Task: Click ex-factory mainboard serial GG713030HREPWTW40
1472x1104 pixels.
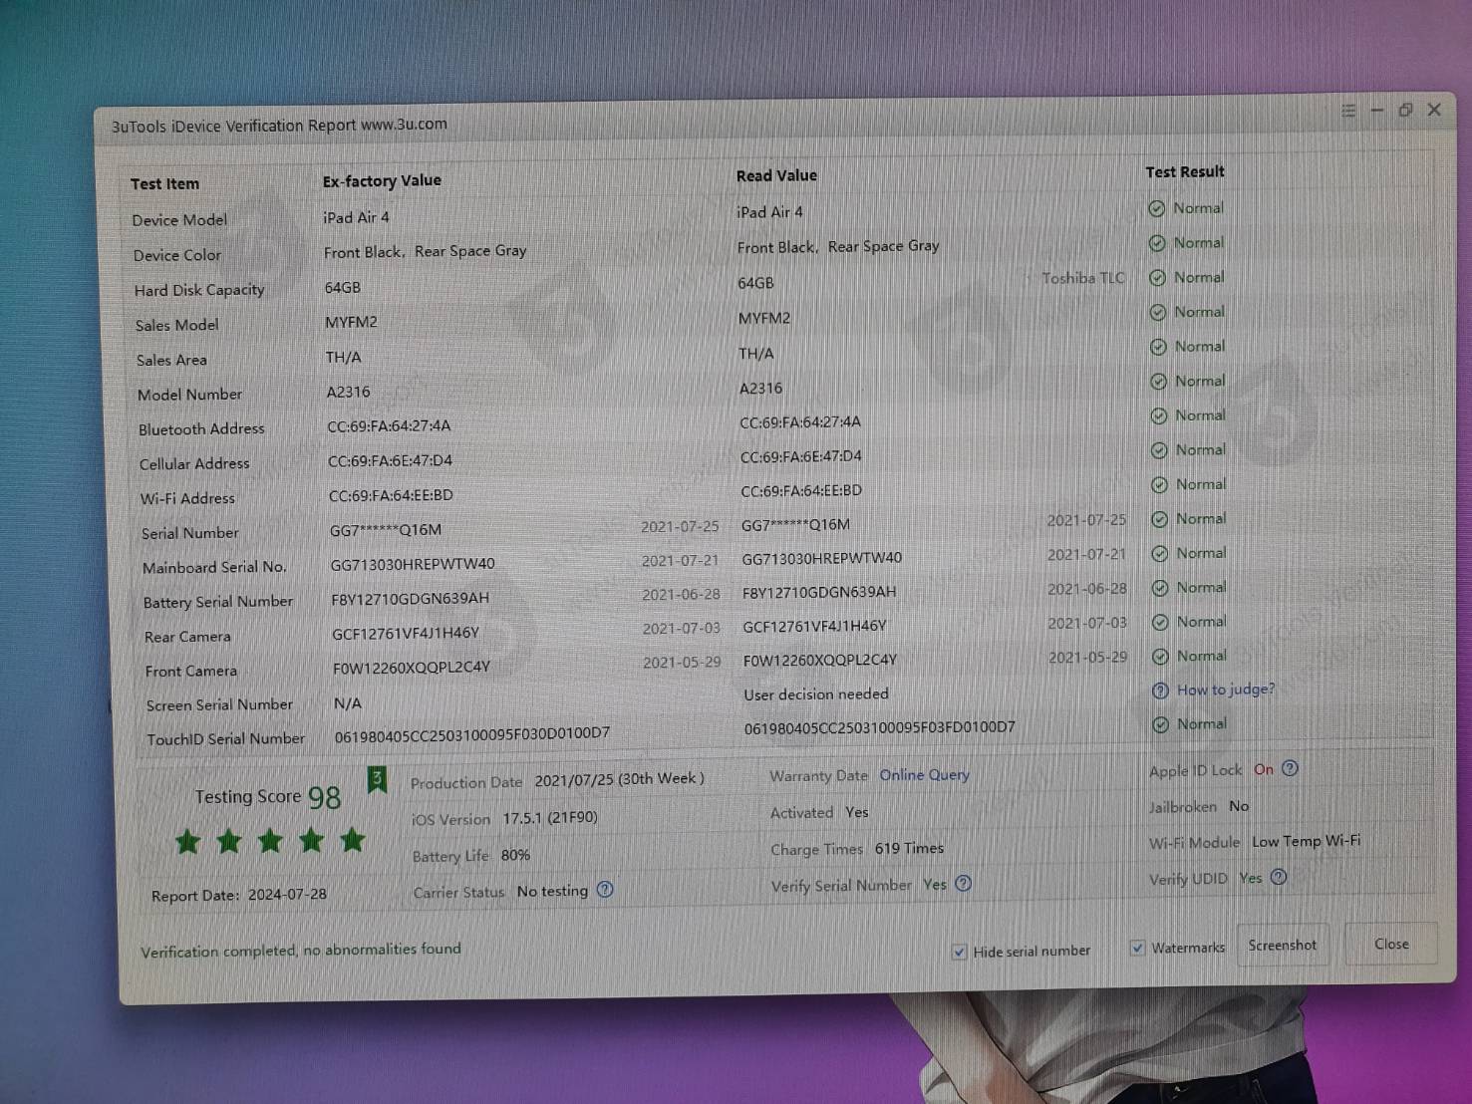Action: [x=413, y=564]
